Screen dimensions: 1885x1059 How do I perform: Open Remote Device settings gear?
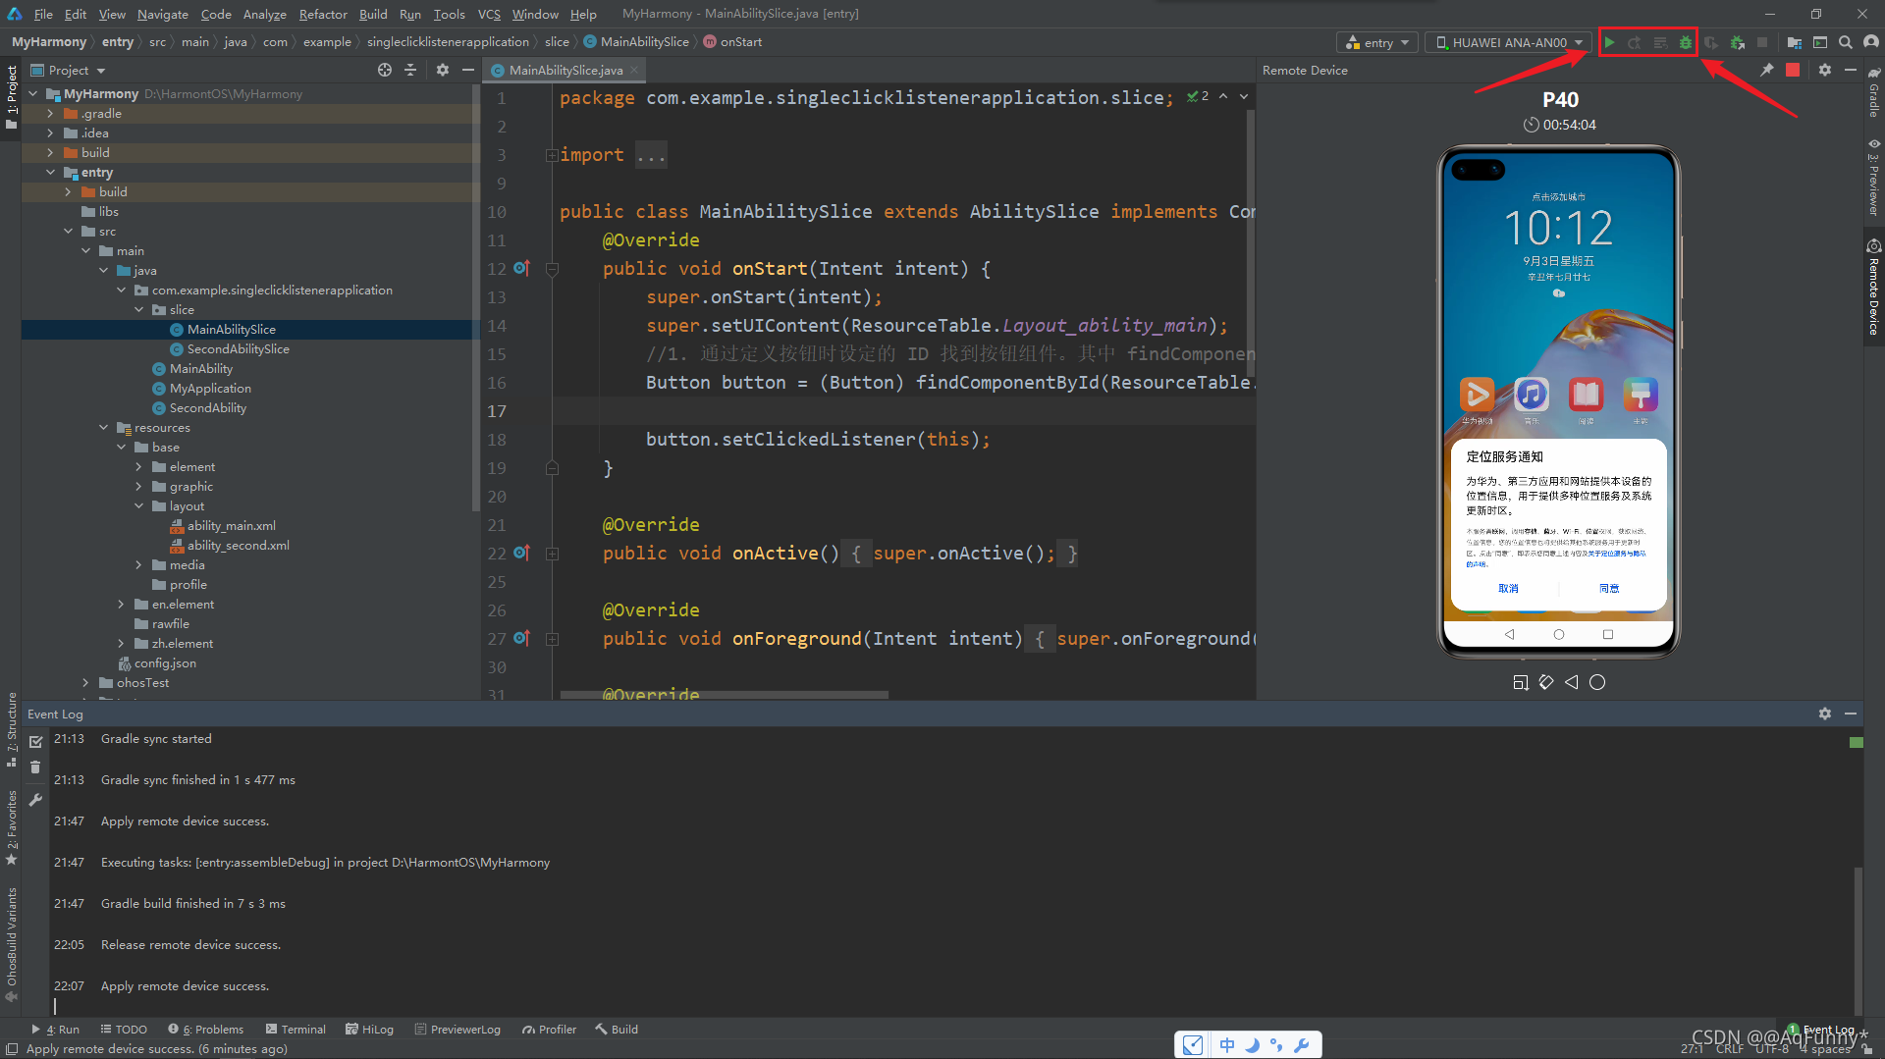pos(1824,70)
